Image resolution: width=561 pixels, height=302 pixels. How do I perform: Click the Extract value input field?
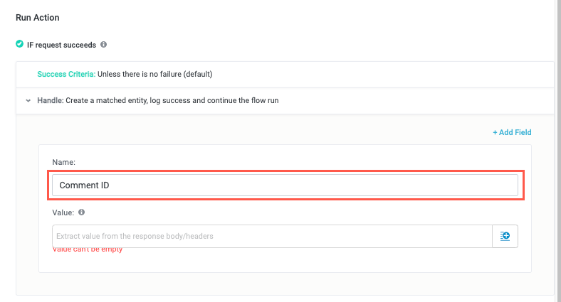pos(272,236)
